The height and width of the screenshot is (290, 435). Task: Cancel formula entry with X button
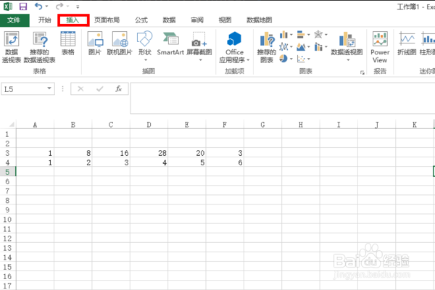(x=80, y=88)
